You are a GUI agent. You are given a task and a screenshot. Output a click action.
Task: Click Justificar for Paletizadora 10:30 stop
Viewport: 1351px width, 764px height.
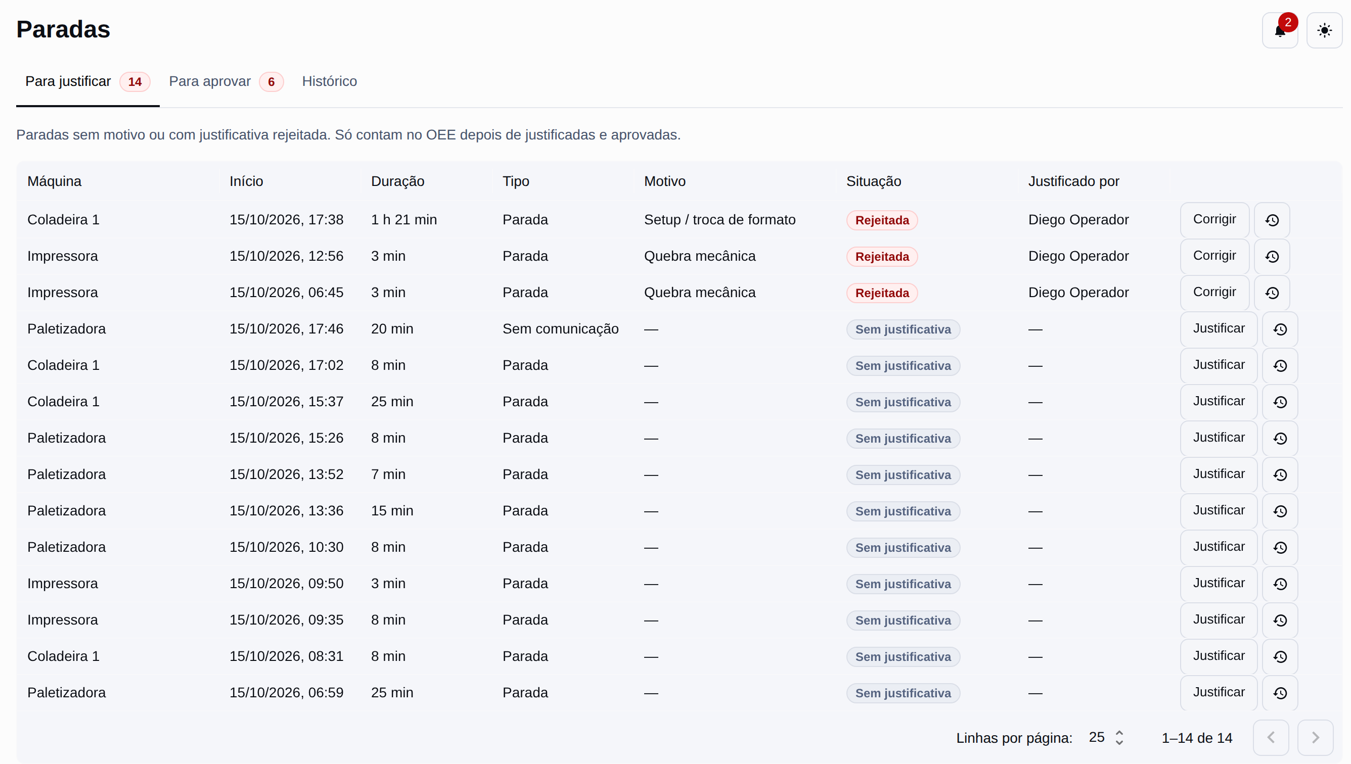1219,547
